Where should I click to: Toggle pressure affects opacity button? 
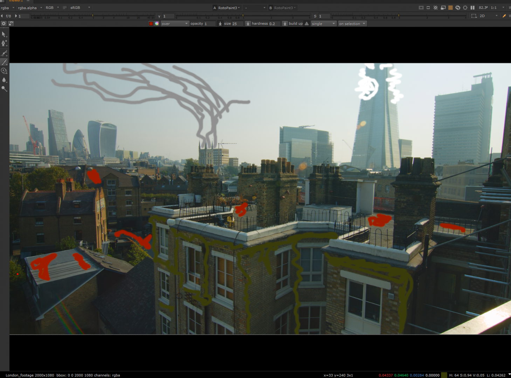pyautogui.click(x=220, y=24)
